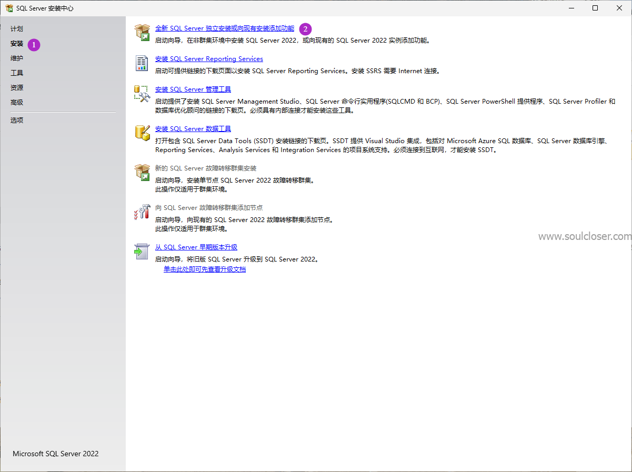Screen dimensions: 632x472
Task: Click the Microsoft SQL Server 2022 label
Action: tap(55, 454)
